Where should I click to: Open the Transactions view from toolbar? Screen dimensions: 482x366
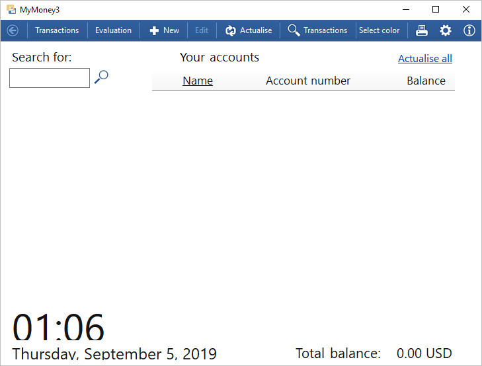(57, 30)
